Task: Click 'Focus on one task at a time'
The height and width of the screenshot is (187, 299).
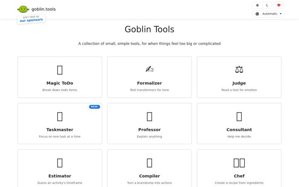Action: (60, 136)
